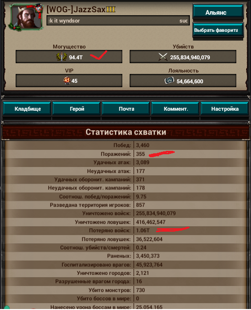Click the Могущество 94.4T value box
The width and height of the screenshot is (251, 310).
pyautogui.click(x=69, y=57)
